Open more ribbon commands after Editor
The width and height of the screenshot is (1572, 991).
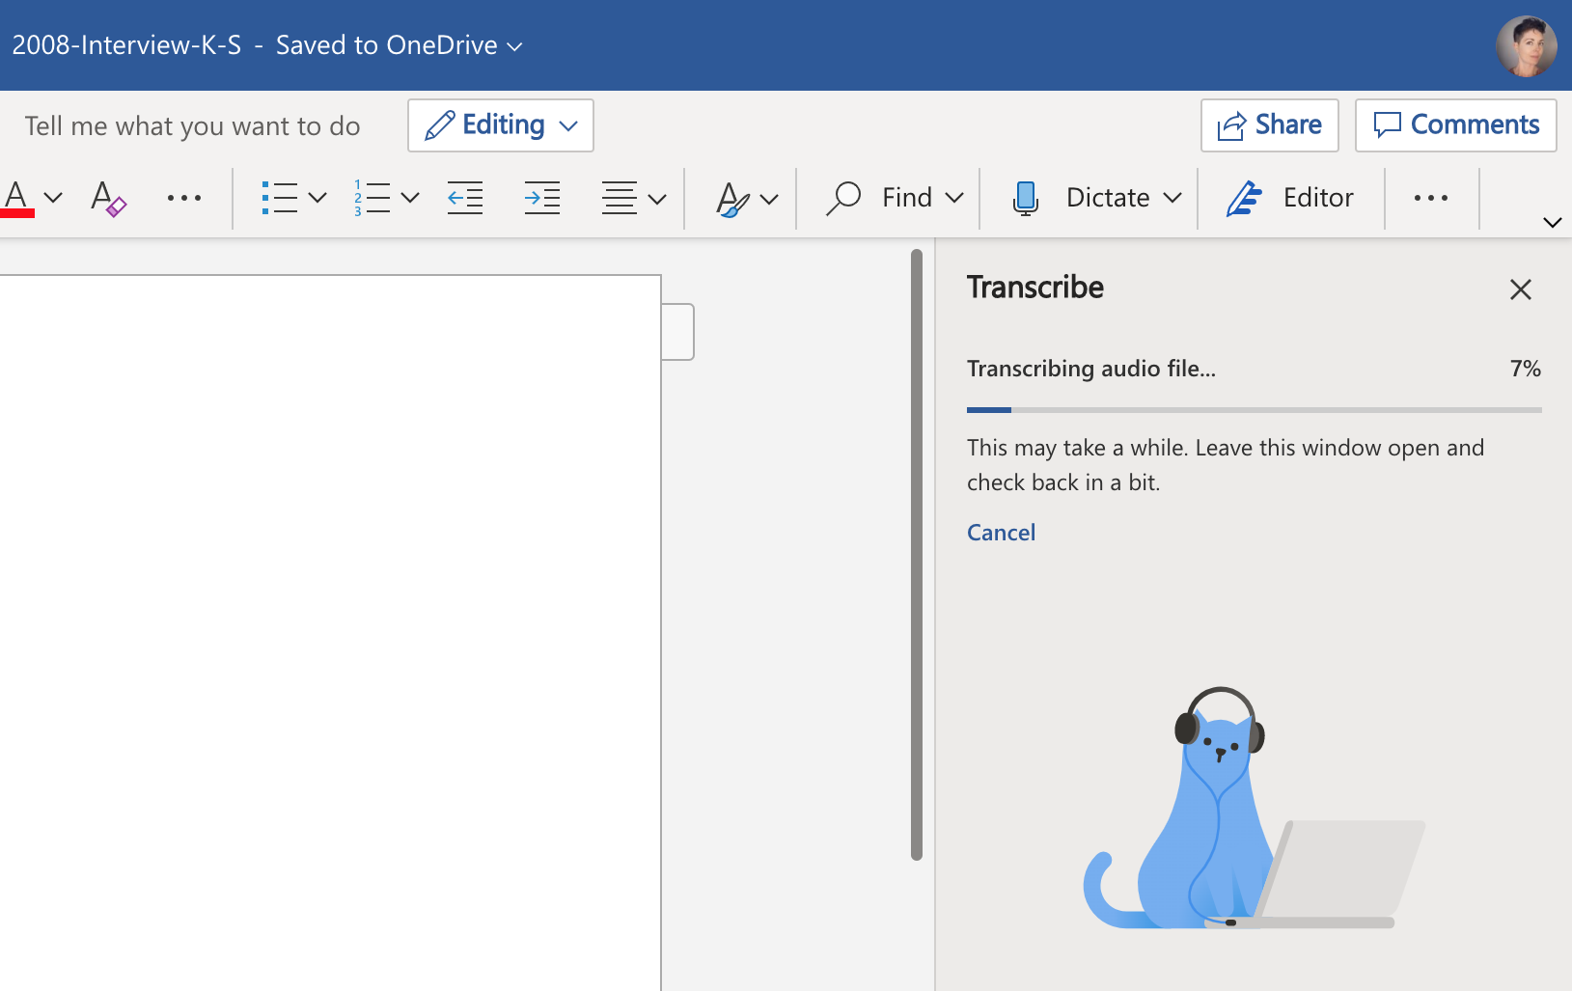1431,198
